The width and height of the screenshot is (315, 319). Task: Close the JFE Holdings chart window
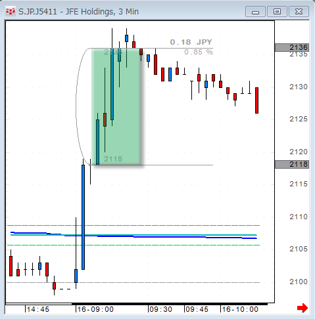point(299,12)
